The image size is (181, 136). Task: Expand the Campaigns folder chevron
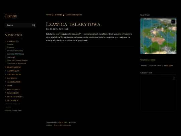[5, 71]
